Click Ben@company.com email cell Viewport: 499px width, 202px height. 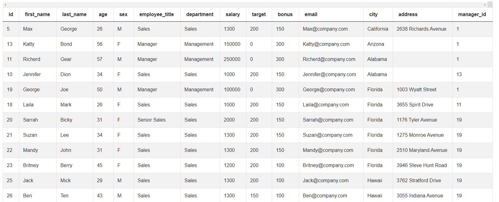(x=331, y=195)
